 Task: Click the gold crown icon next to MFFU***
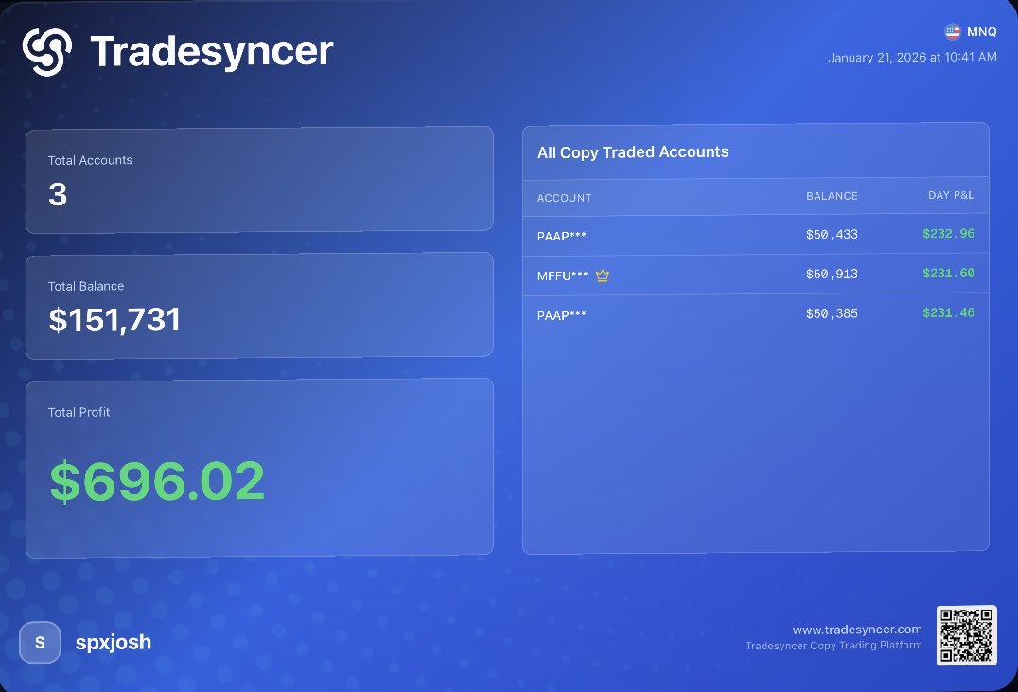click(603, 275)
